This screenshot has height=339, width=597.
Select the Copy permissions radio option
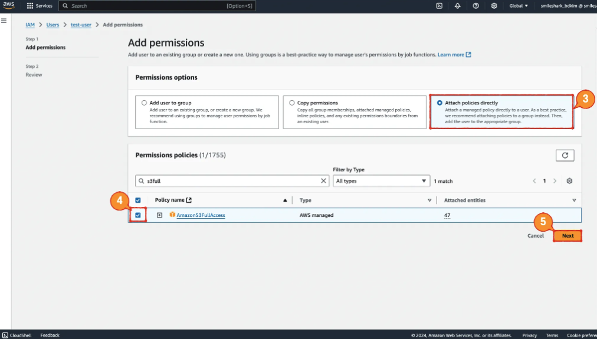(x=291, y=103)
